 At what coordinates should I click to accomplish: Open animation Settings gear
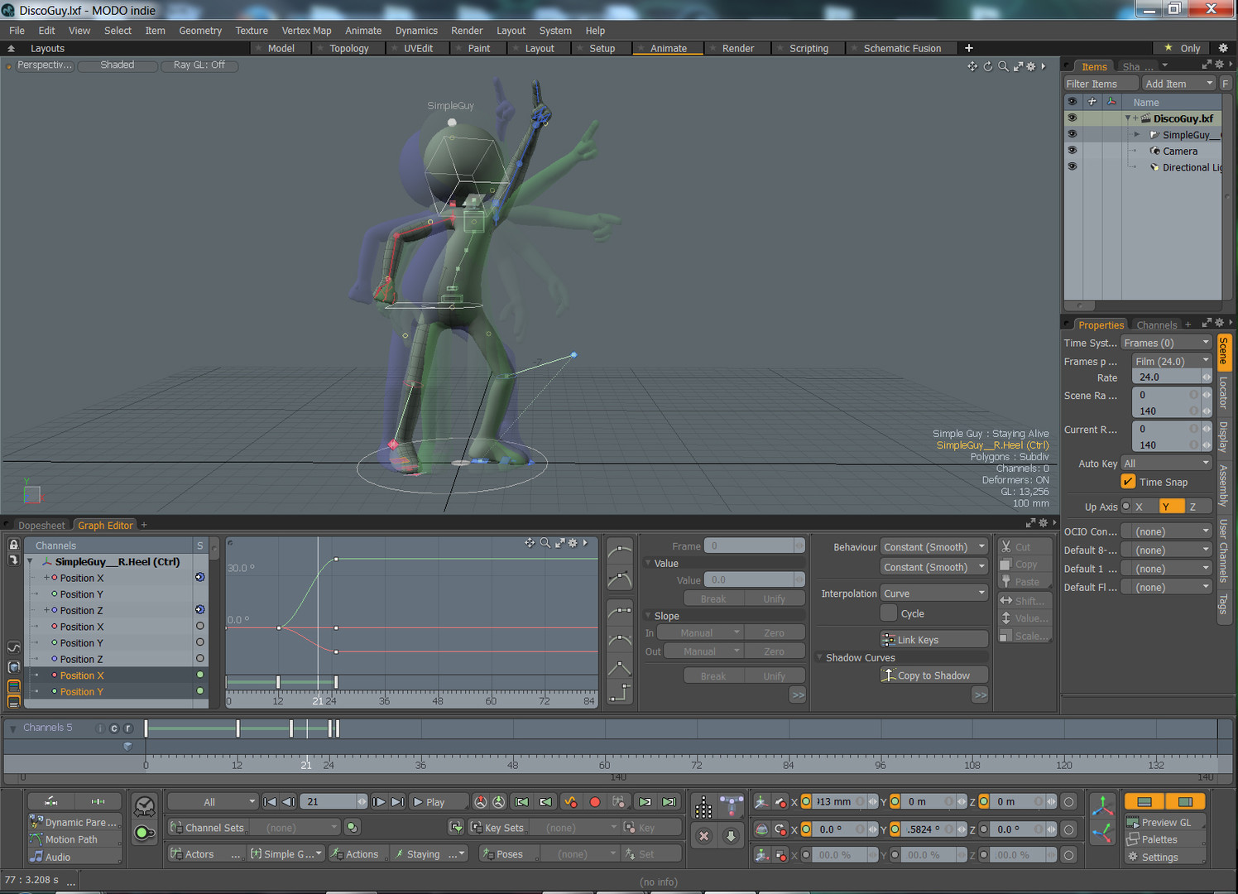click(1164, 857)
